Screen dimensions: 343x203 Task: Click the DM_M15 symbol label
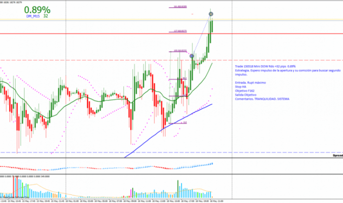pos(32,16)
